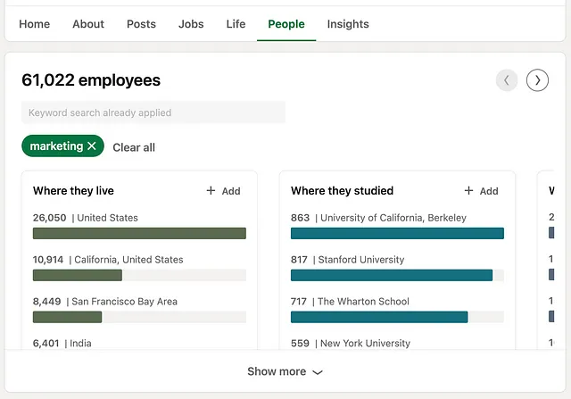The height and width of the screenshot is (399, 571).
Task: Select the Stanford University bar
Action: 397,275
